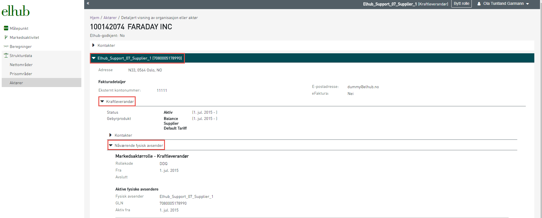
Task: Click the page vertical scrollbar
Action: point(541,109)
